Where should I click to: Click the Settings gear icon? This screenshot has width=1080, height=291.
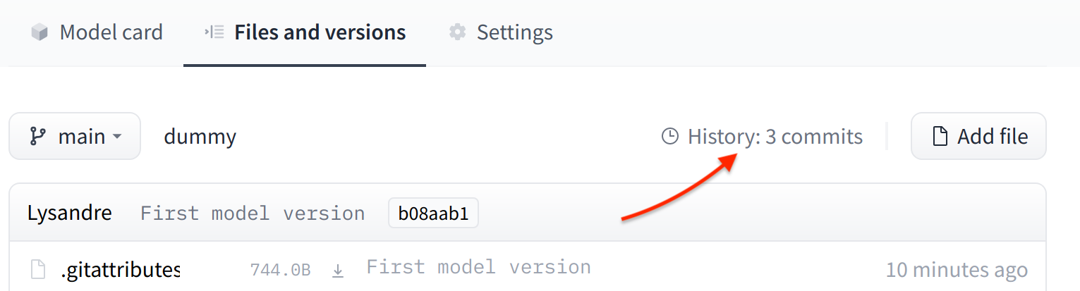[458, 32]
